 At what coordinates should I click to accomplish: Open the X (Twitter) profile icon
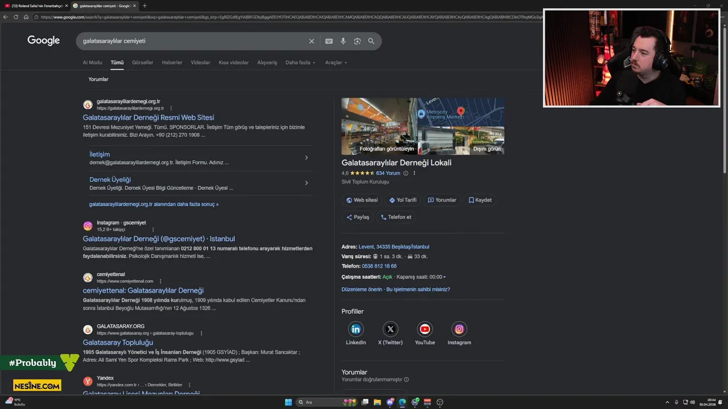coord(390,329)
